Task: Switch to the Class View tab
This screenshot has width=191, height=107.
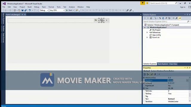Action: pos(173,64)
